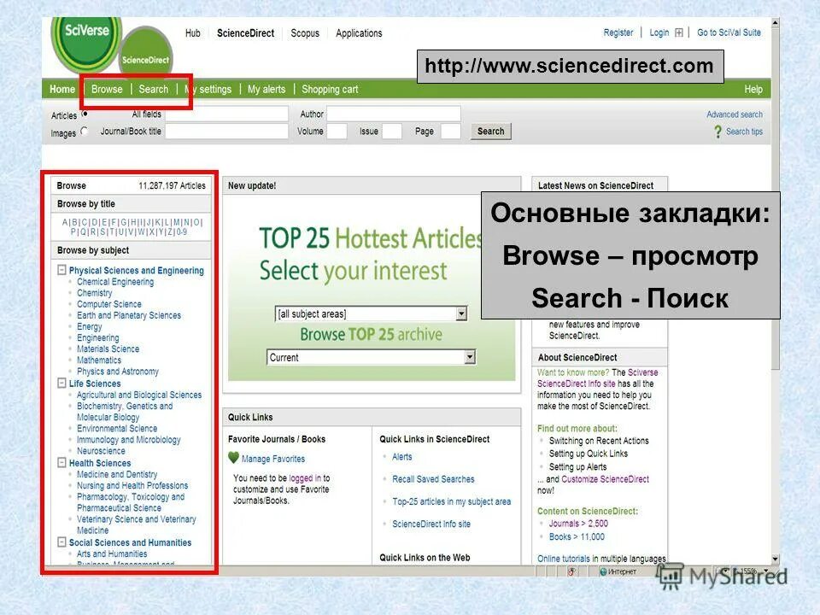The height and width of the screenshot is (615, 820).
Task: Click the Manage Favorites link
Action: click(273, 459)
